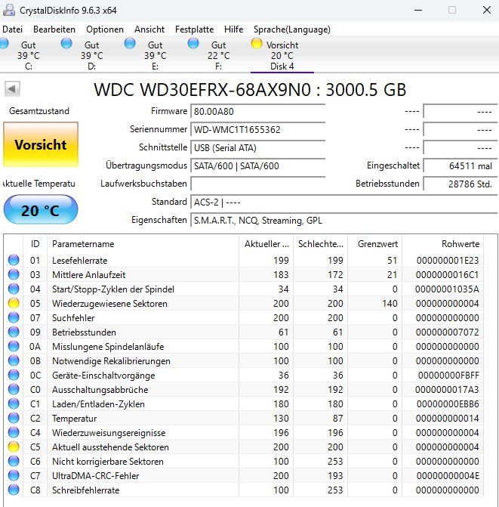
Task: Click the Betriebsstunden value 28786 Std.
Action: click(460, 184)
